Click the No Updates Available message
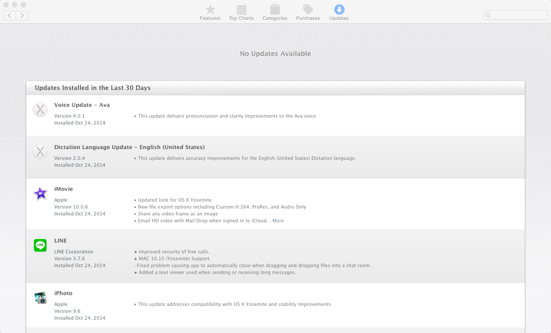Viewport: 551px width, 333px height. 275,54
